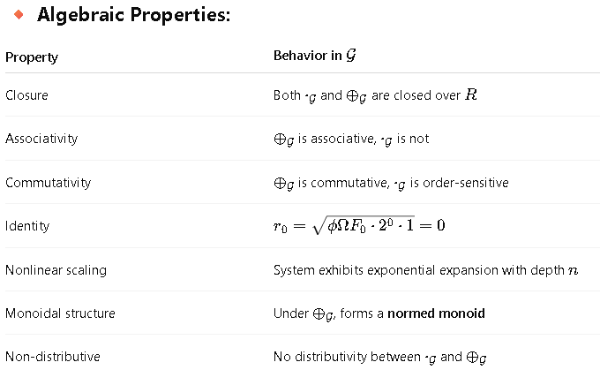
Task: Click the Closure row label
Action: (x=26, y=95)
